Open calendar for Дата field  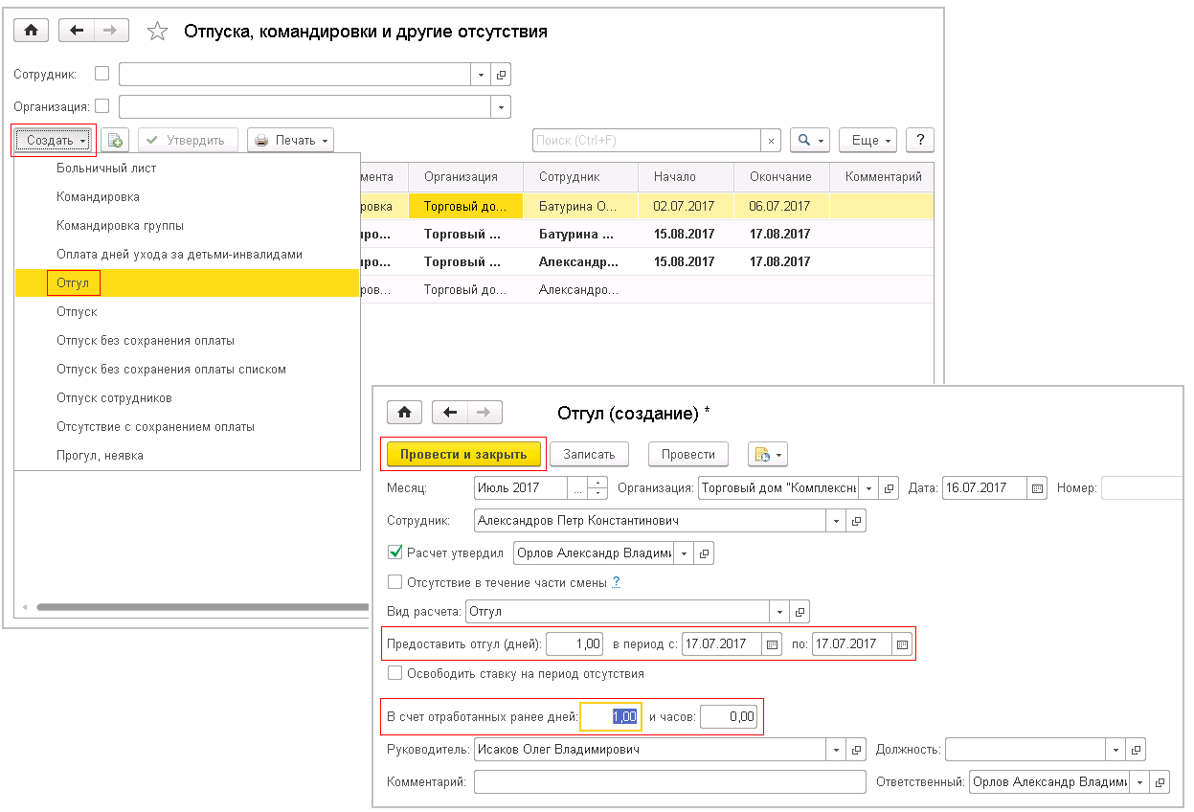pyautogui.click(x=1037, y=487)
